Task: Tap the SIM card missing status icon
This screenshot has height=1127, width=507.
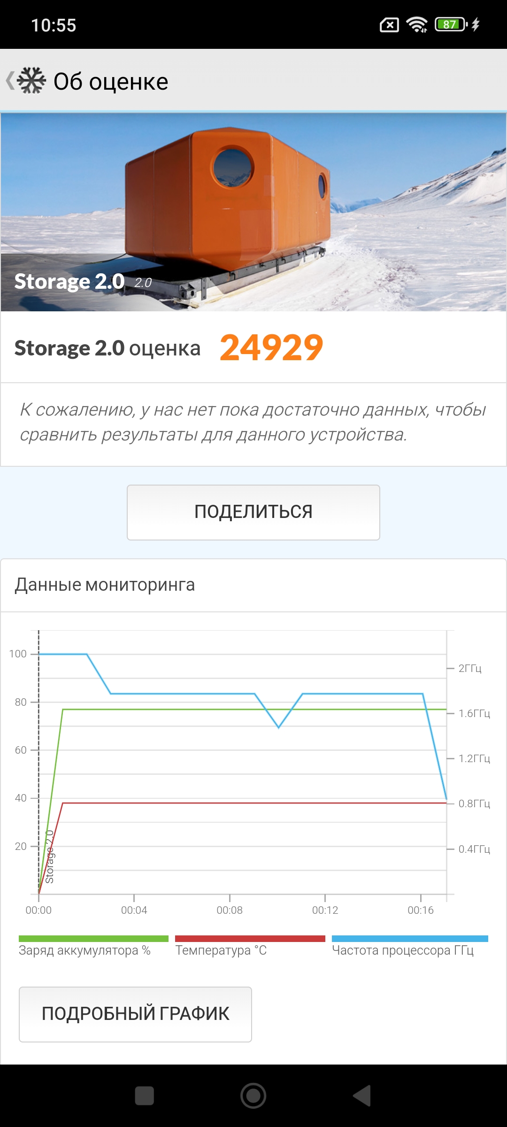Action: [x=389, y=25]
